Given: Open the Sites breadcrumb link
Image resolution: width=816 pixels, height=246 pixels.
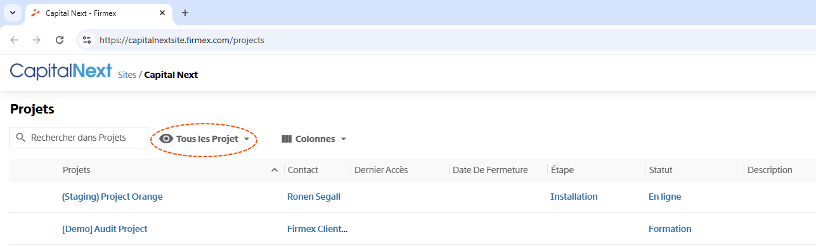Looking at the screenshot, I should point(127,75).
